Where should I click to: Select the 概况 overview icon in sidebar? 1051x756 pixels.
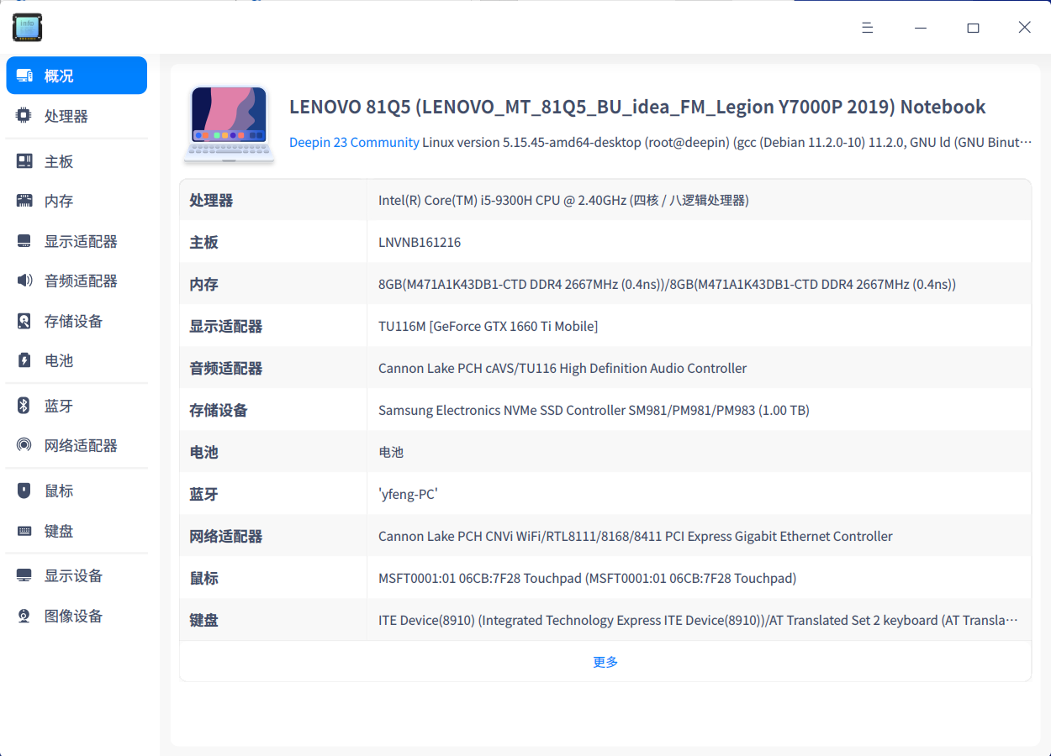[24, 76]
